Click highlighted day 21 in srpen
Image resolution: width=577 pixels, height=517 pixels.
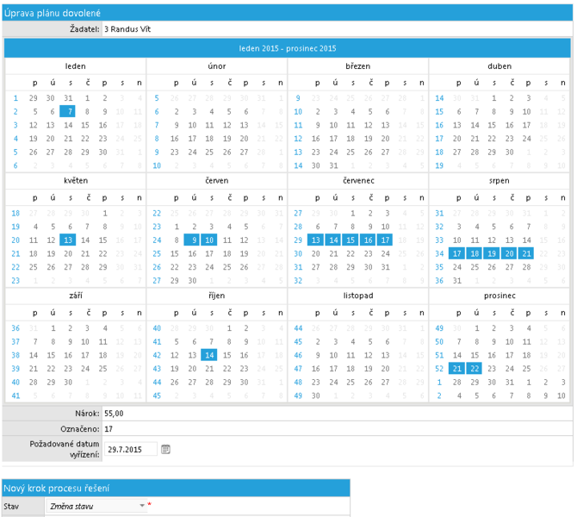tap(526, 253)
